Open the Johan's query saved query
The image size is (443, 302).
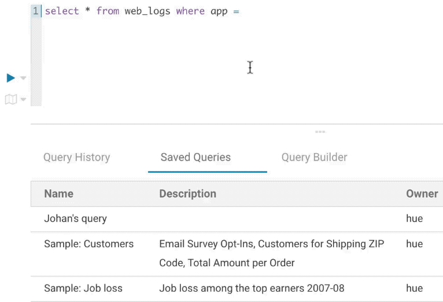[x=75, y=219]
